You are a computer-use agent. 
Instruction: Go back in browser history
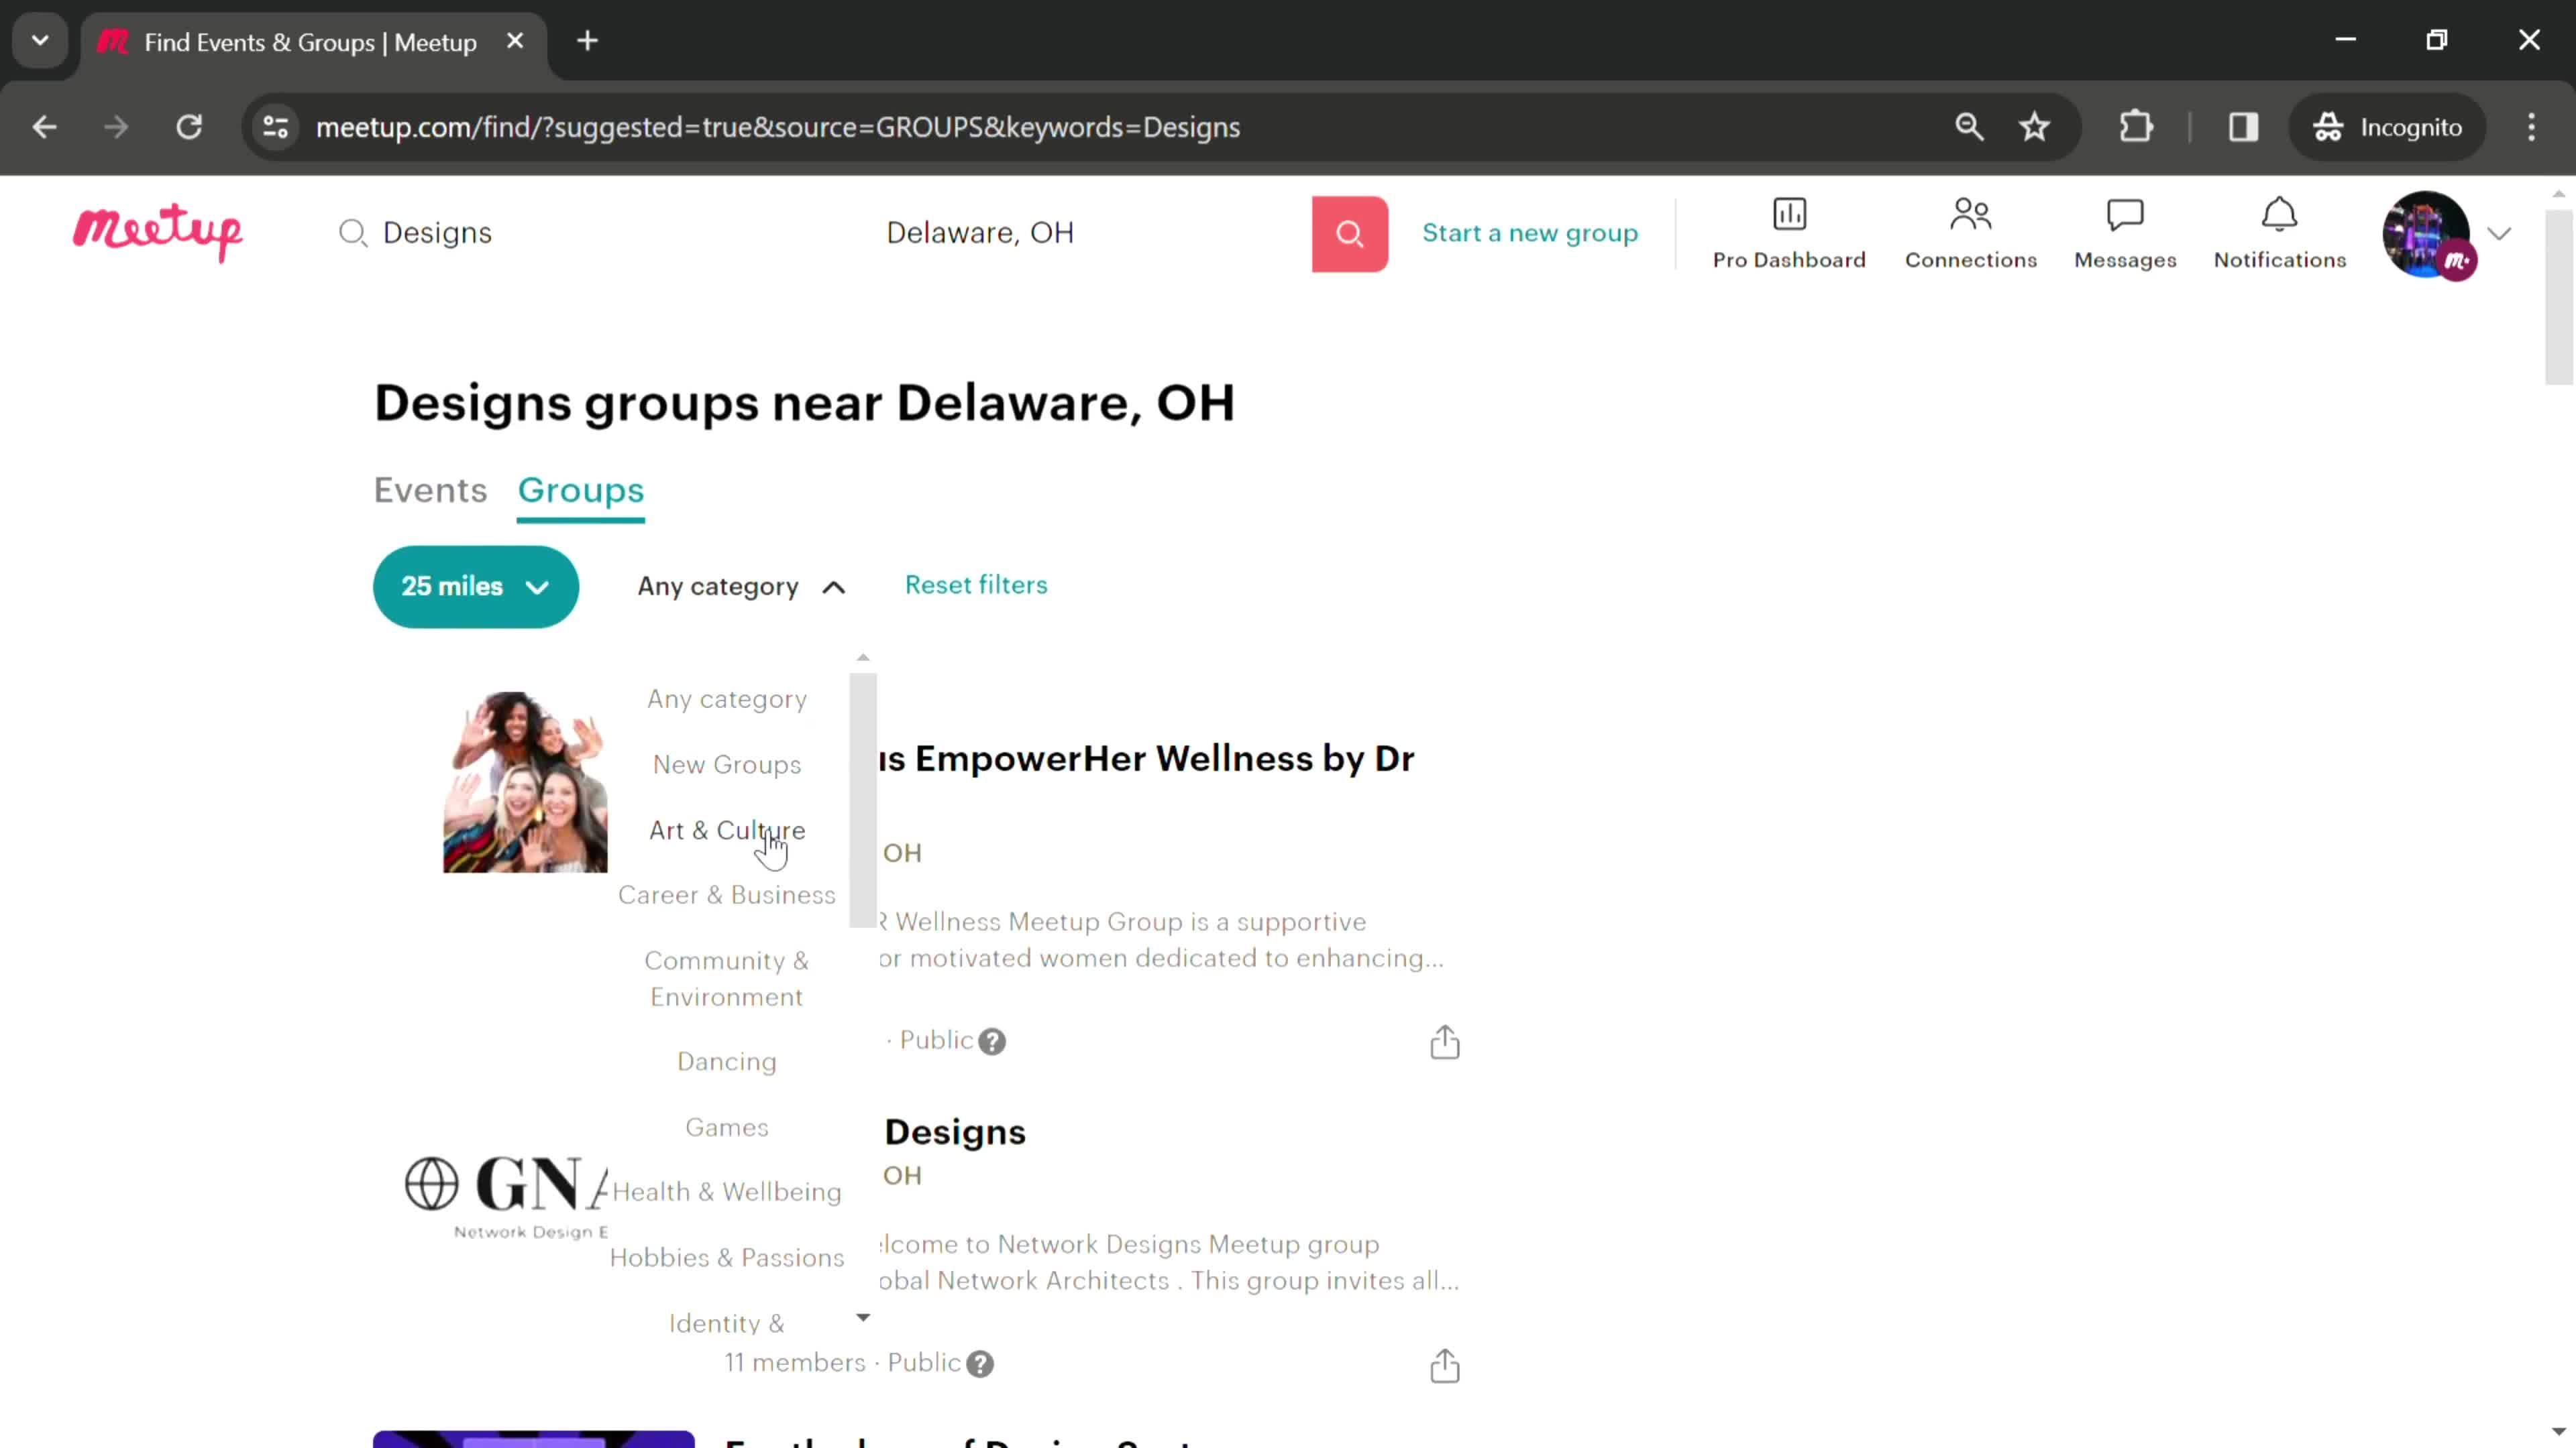[44, 127]
